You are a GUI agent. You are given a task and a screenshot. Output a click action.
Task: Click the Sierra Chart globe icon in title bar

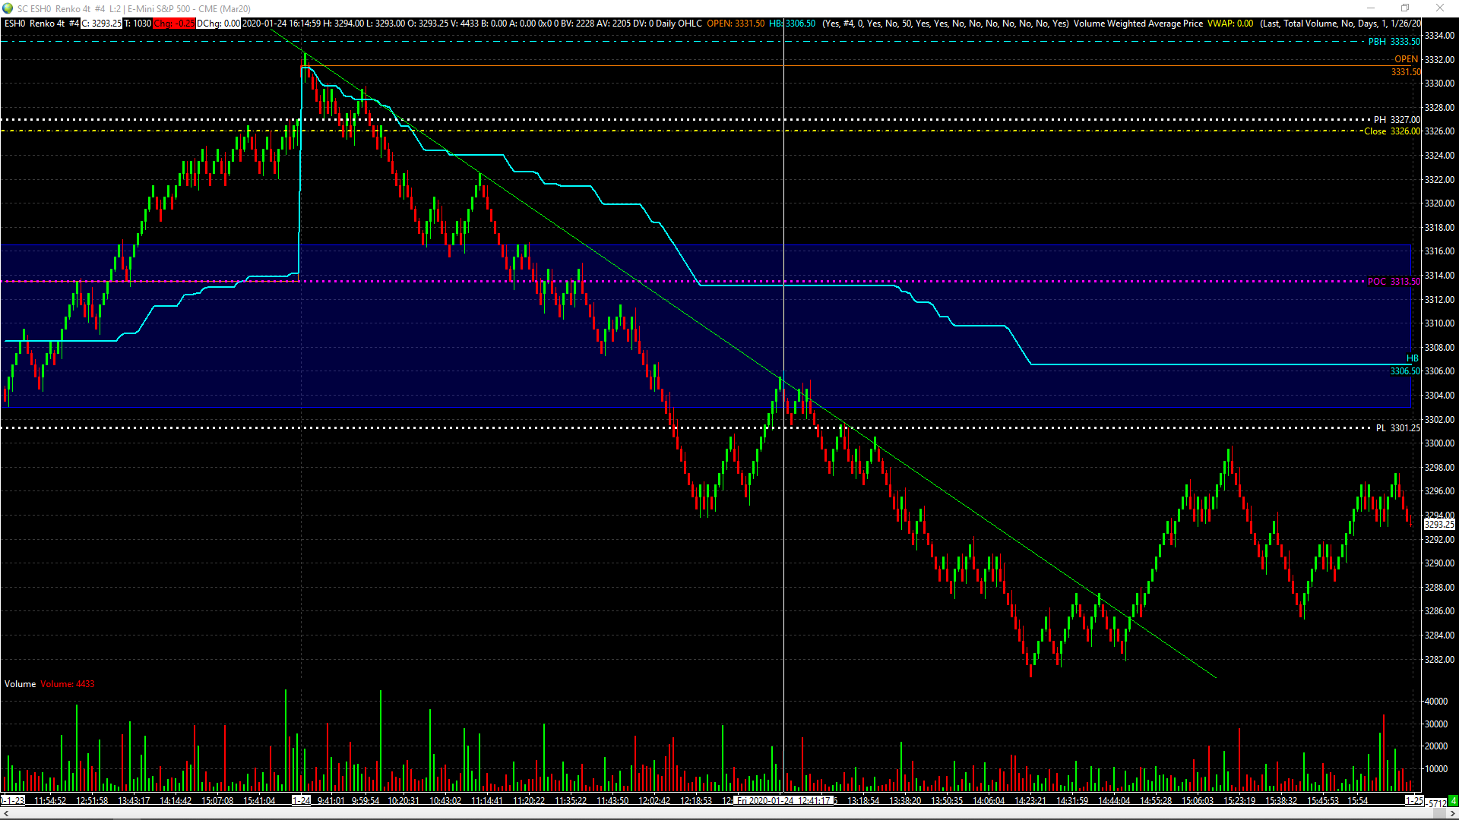click(8, 8)
